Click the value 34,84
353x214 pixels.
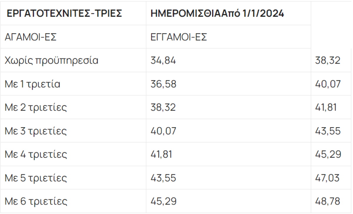tap(163, 61)
